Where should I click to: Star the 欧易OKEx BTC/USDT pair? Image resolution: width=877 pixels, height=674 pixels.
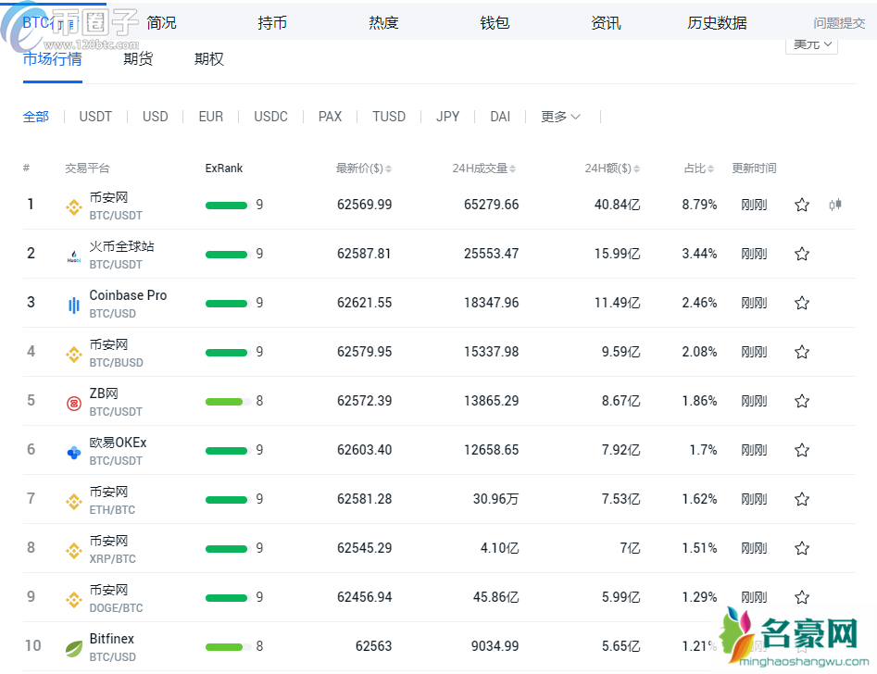pos(802,450)
